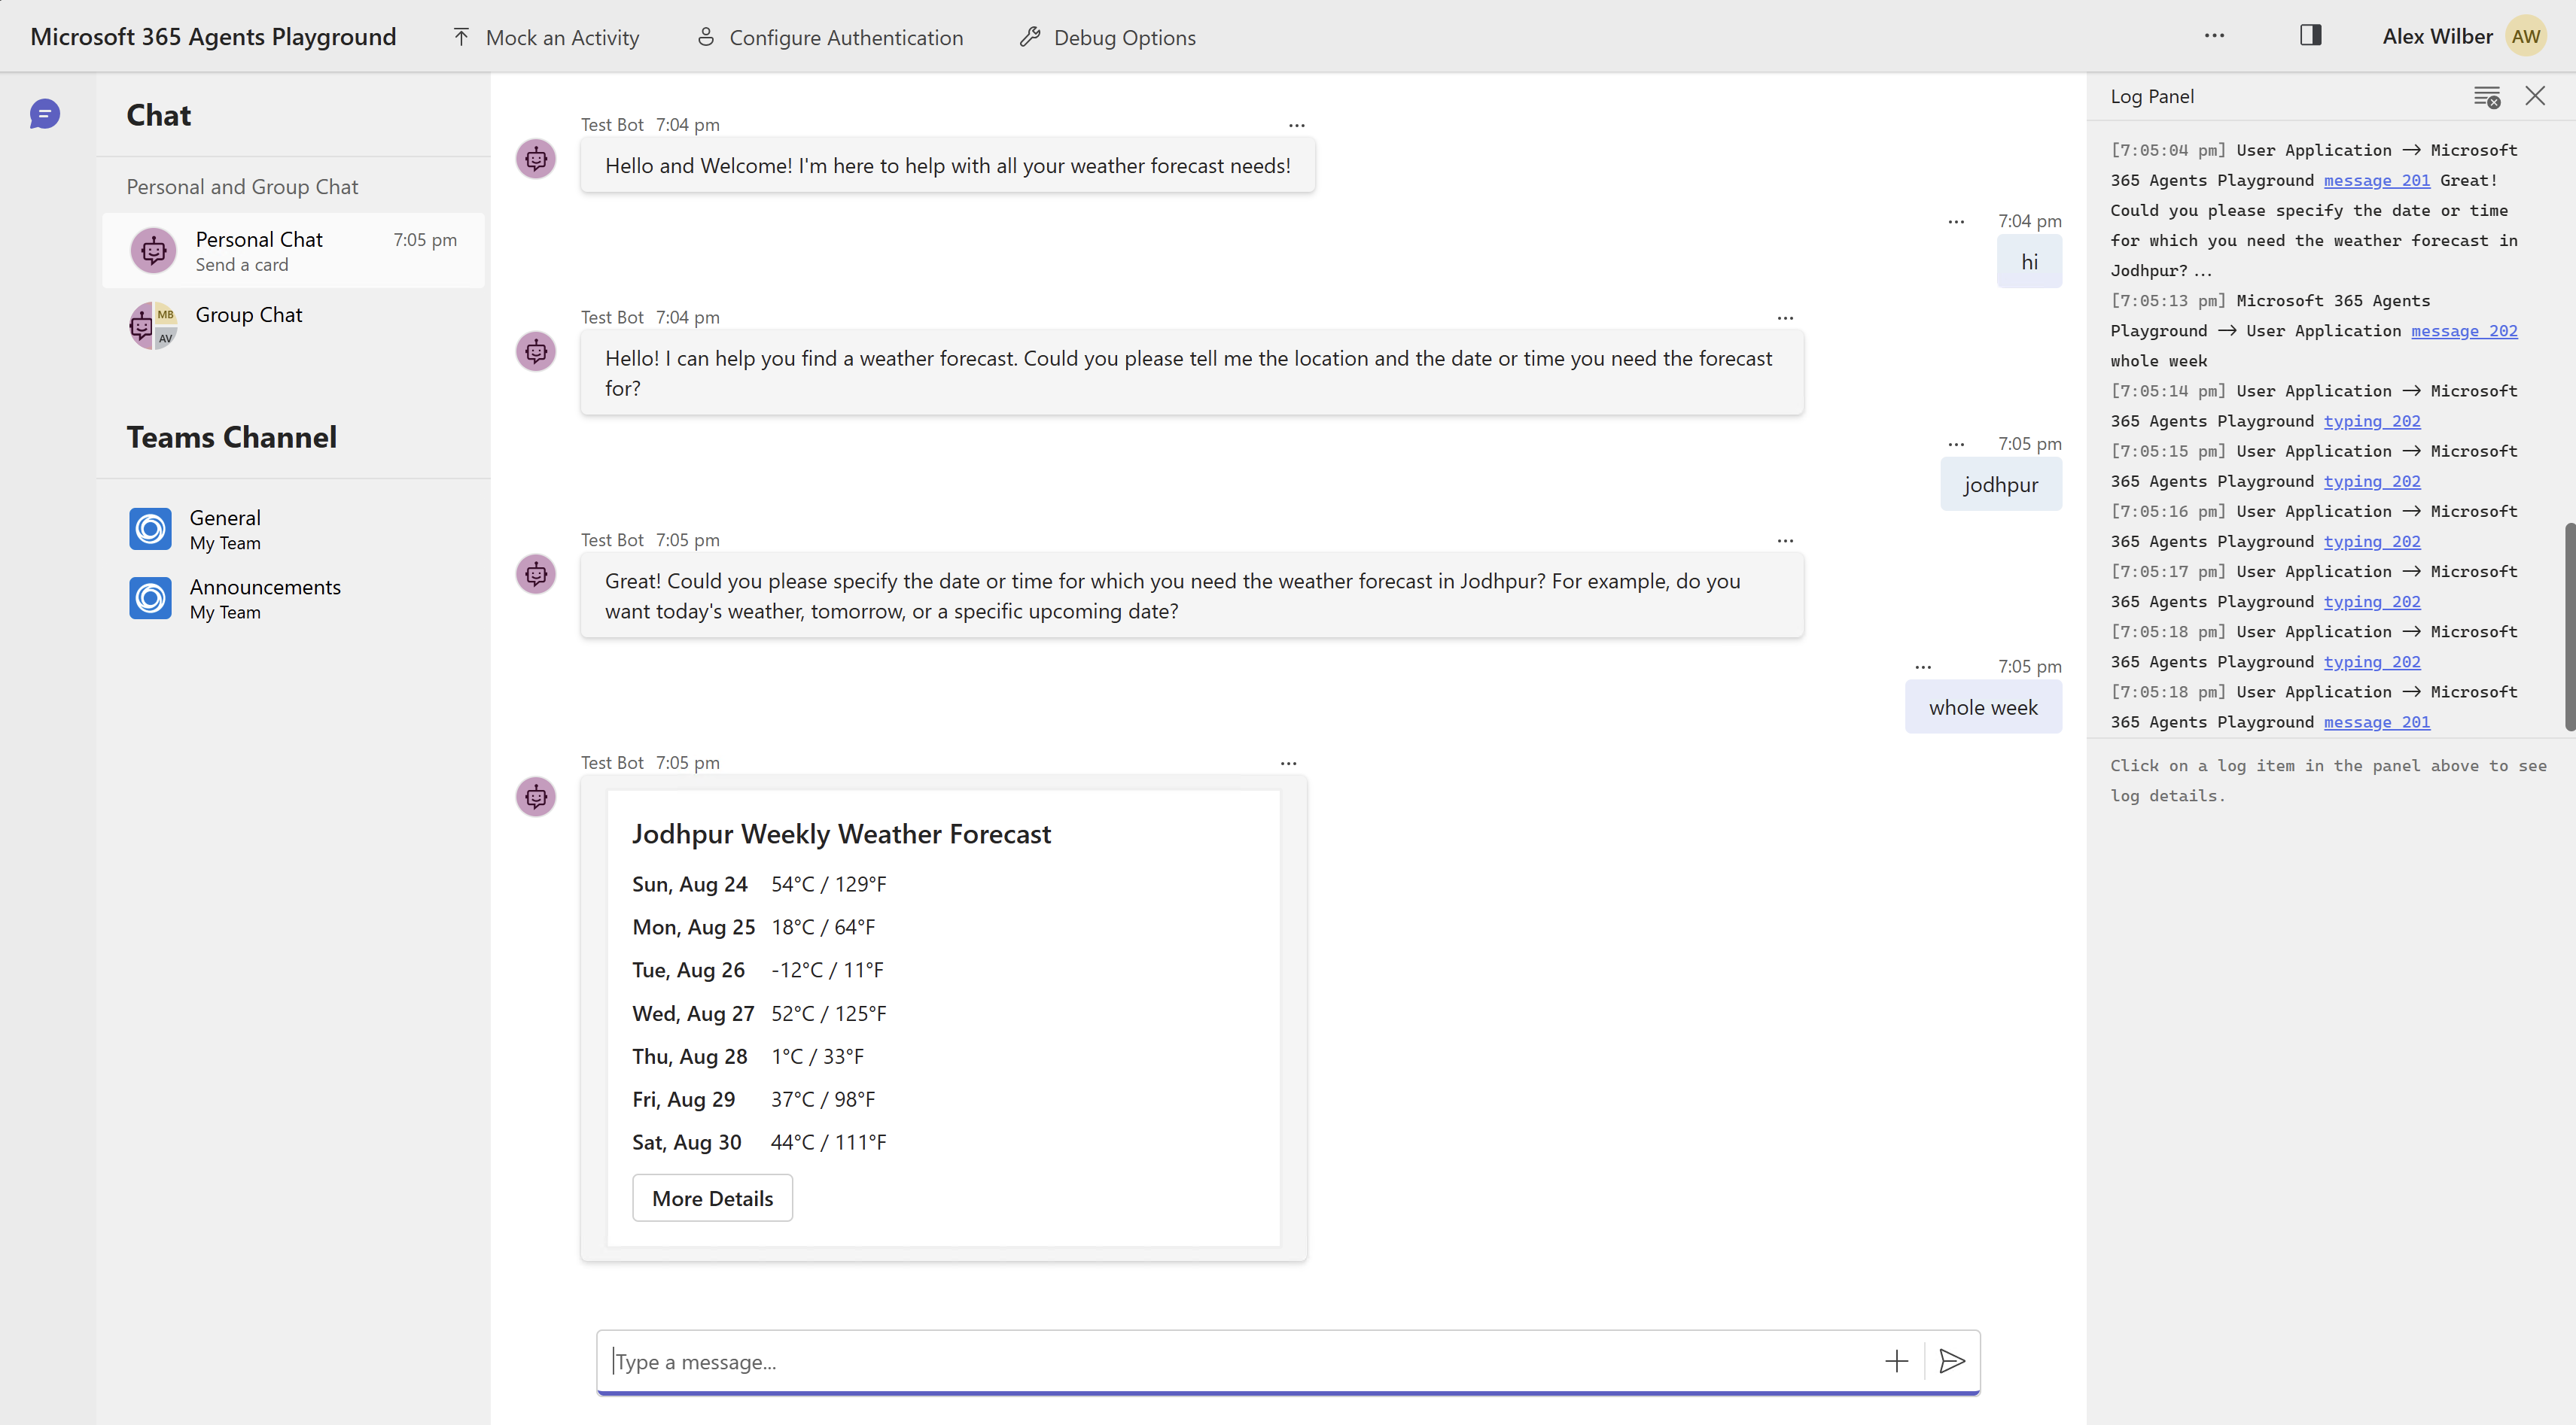Click the plus icon in the message box
The height and width of the screenshot is (1425, 2576).
1897,1361
